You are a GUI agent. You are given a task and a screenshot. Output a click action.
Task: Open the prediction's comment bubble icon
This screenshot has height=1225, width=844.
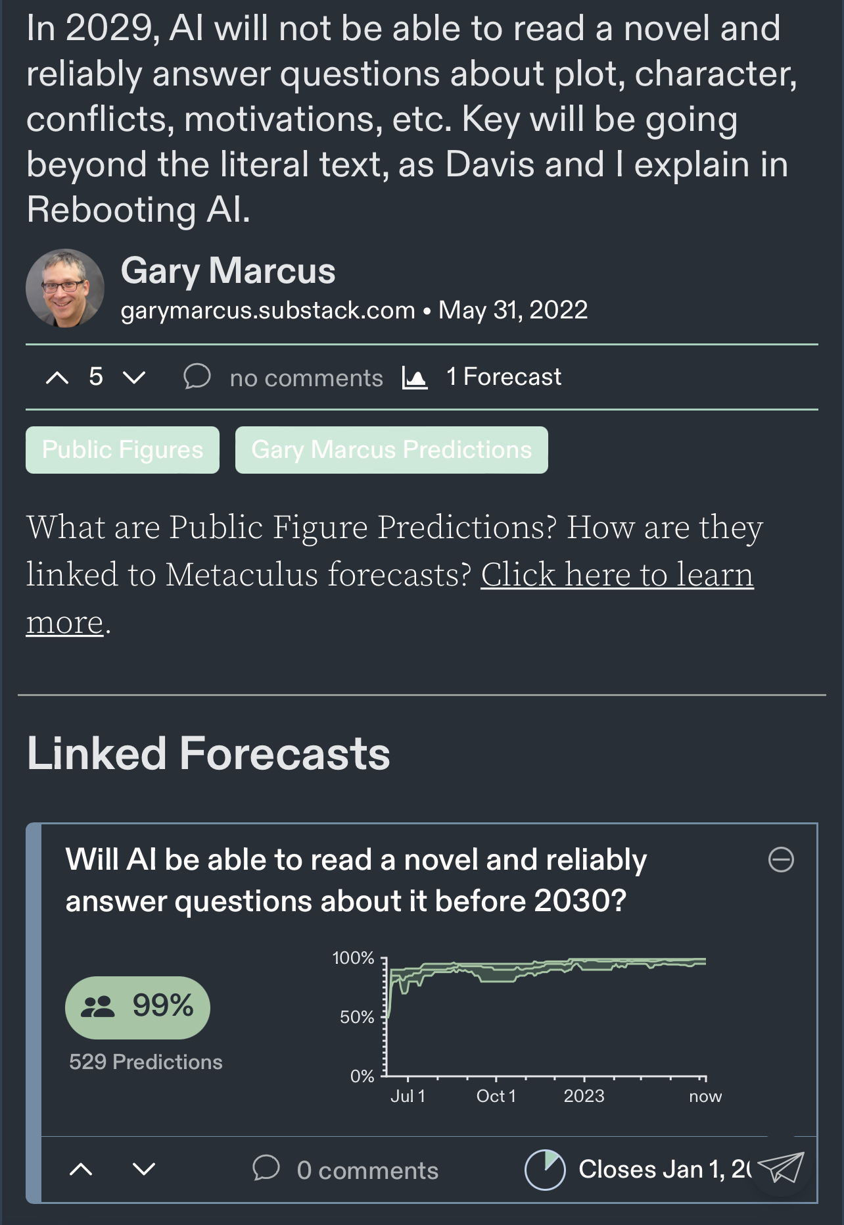197,377
